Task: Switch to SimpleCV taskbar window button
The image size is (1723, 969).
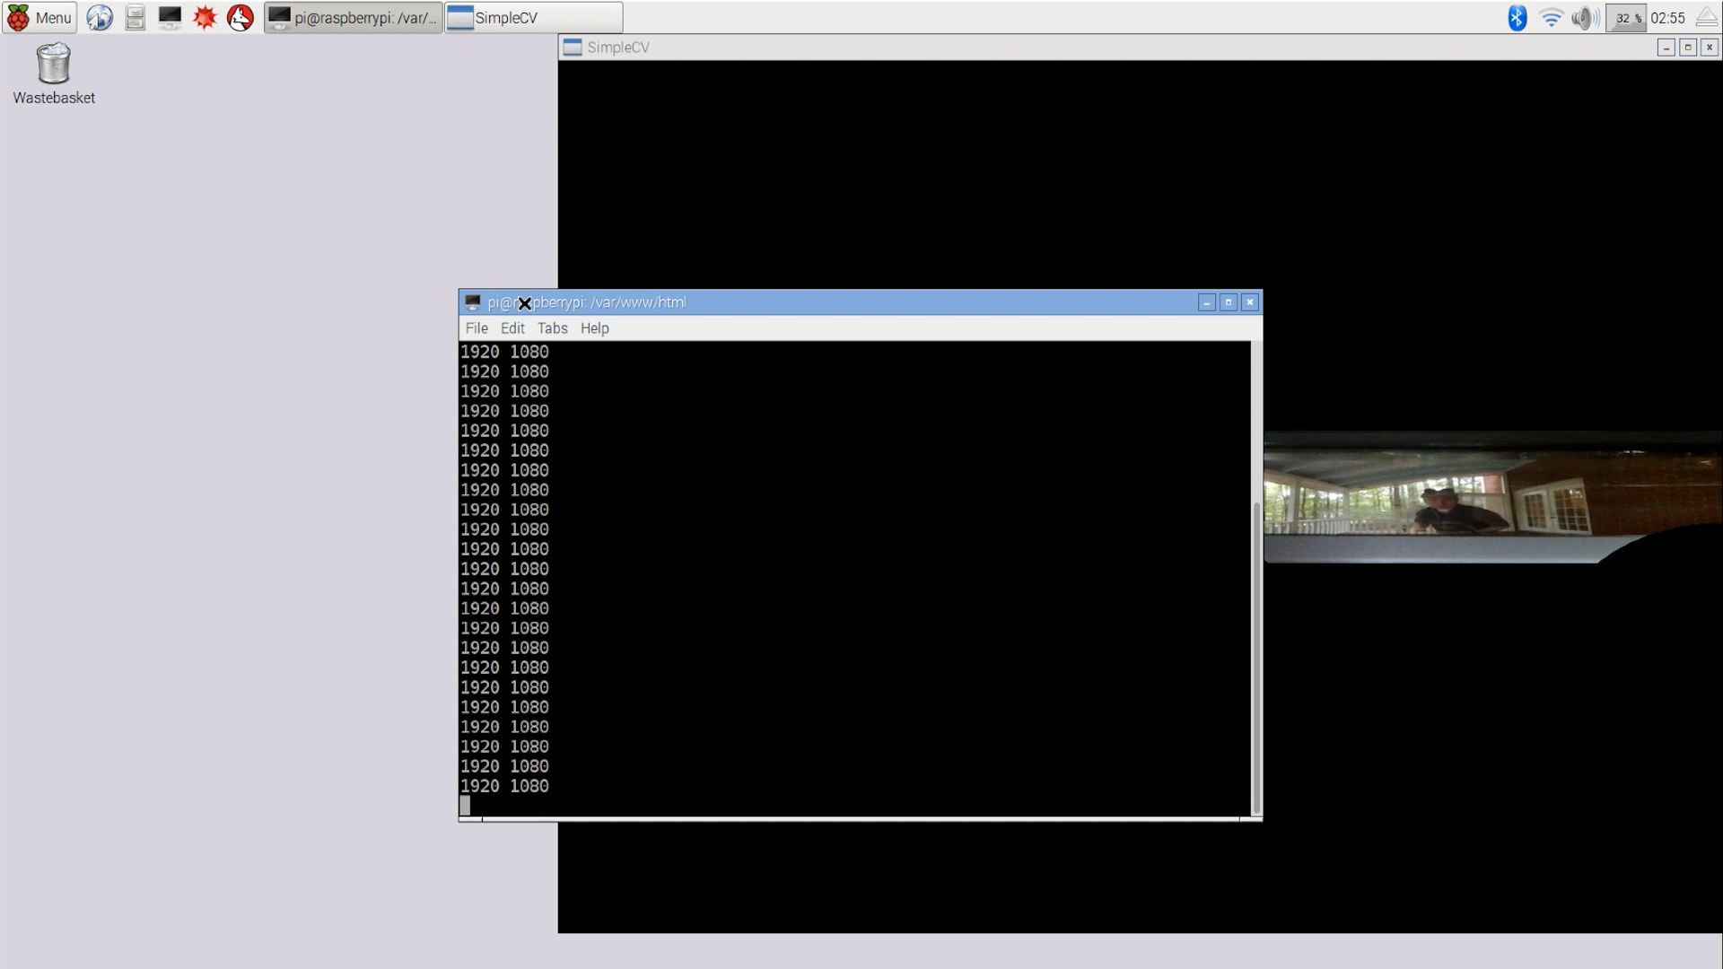Action: tap(533, 17)
